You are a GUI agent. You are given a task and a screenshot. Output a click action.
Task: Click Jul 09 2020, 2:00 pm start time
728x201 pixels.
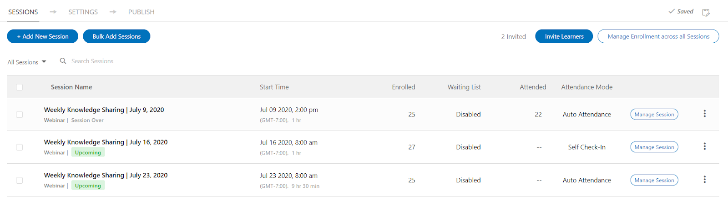(289, 110)
